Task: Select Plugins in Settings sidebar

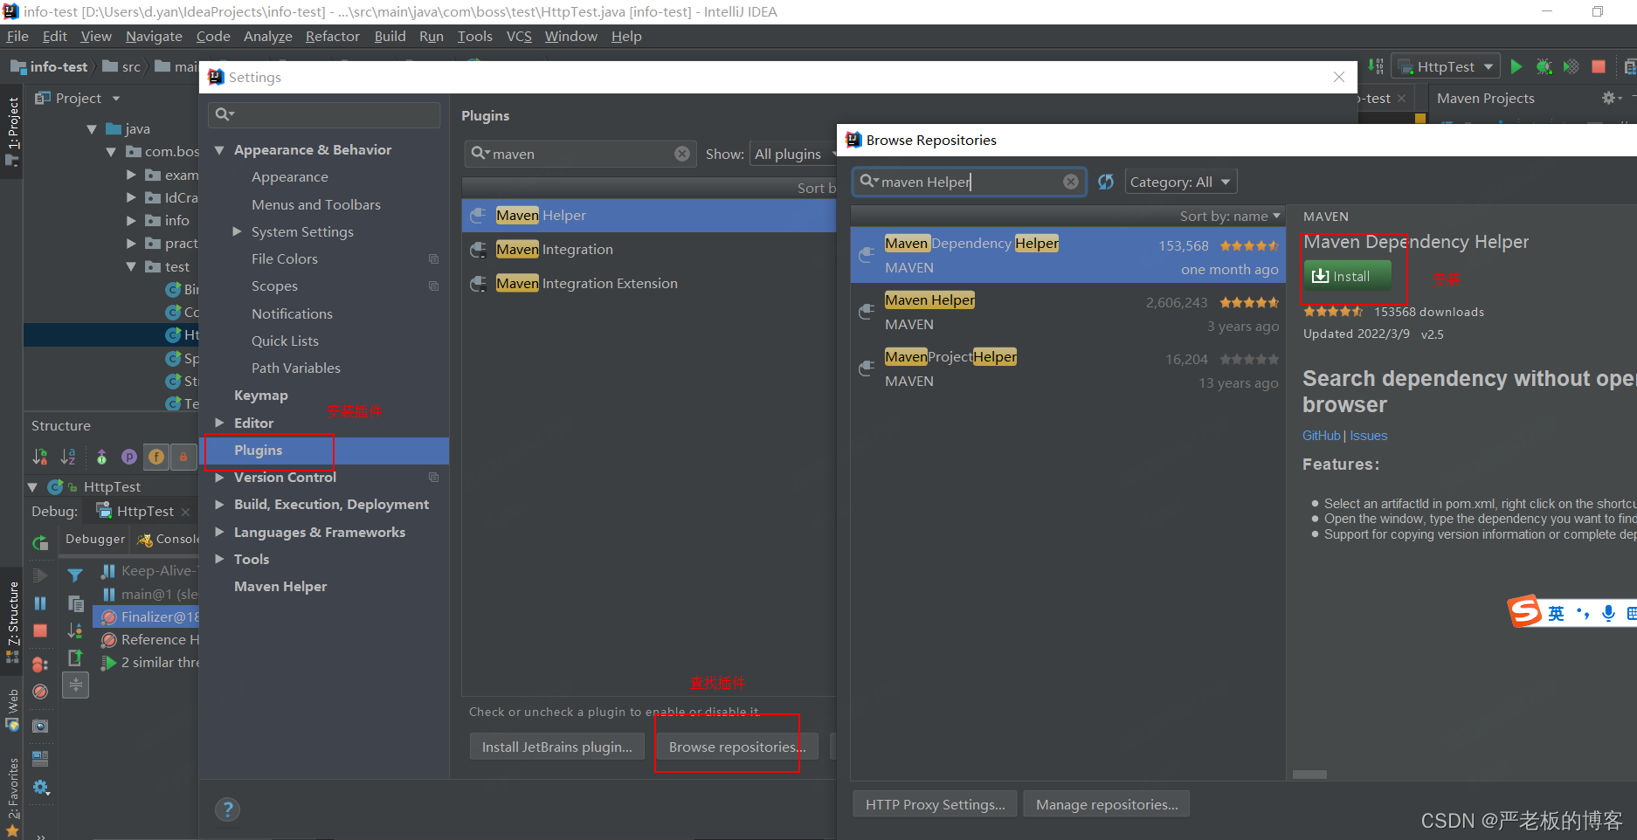Action: click(x=326, y=450)
